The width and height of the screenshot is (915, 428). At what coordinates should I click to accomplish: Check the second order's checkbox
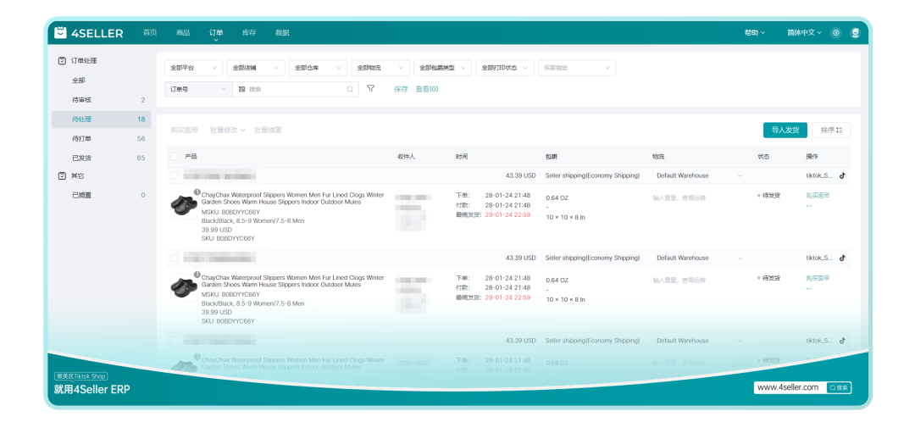point(174,258)
